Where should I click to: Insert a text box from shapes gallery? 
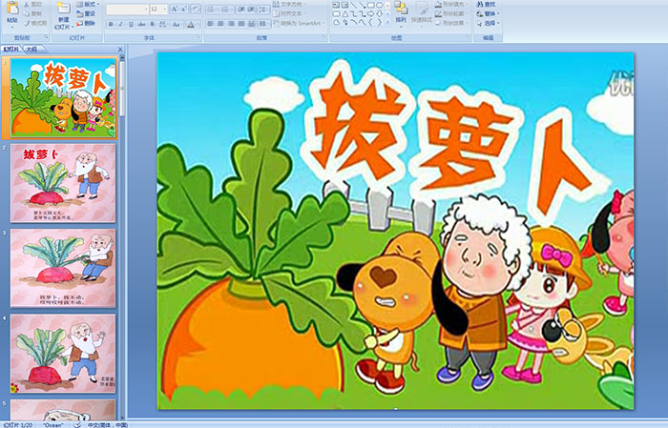click(x=336, y=5)
